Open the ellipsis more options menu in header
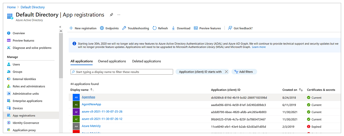 pos(119,15)
